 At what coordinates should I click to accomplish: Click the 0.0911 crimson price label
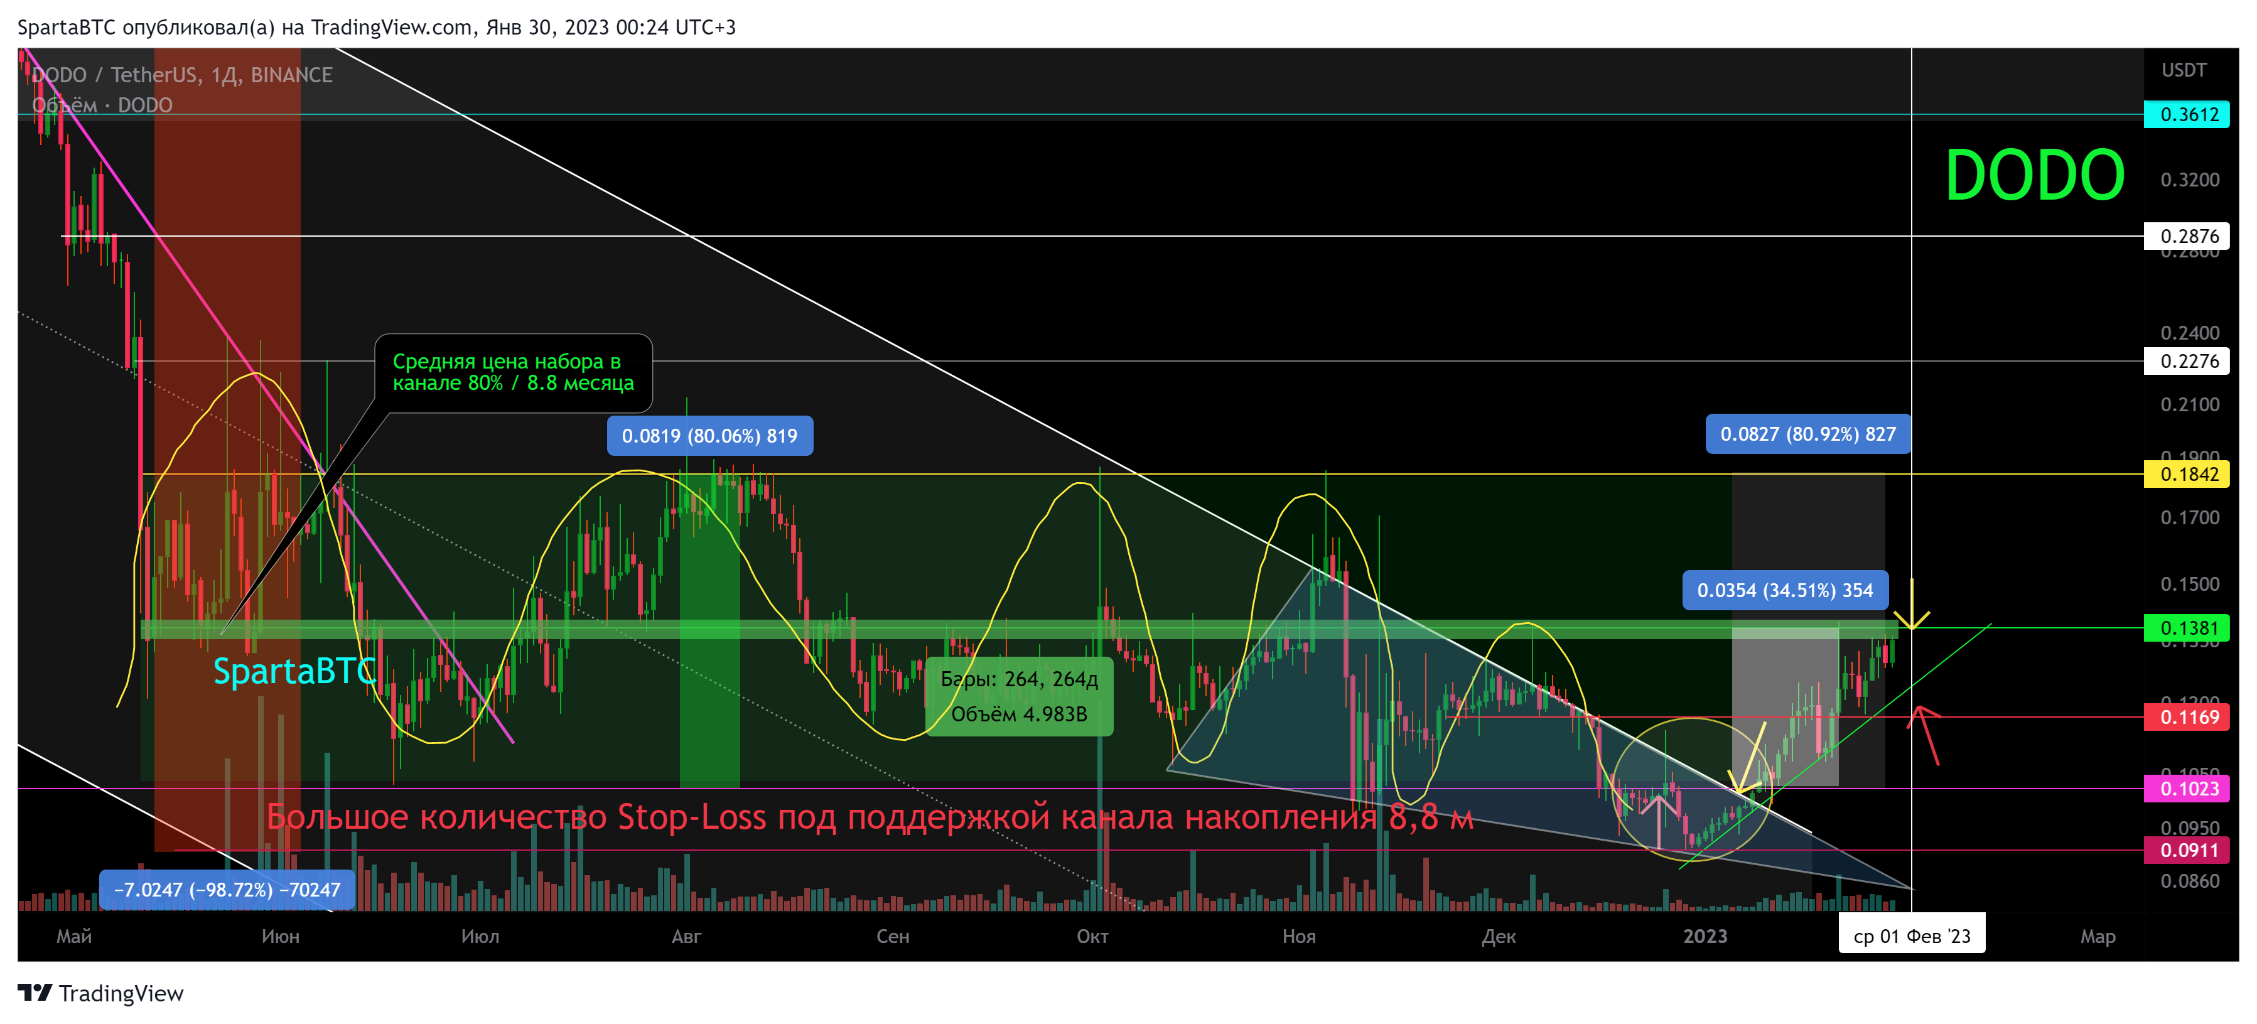click(x=2186, y=851)
